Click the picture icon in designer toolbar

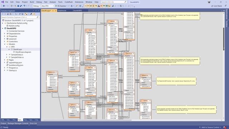click(x=109, y=6)
